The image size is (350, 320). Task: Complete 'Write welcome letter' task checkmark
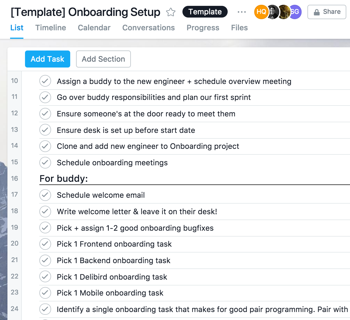pos(45,212)
